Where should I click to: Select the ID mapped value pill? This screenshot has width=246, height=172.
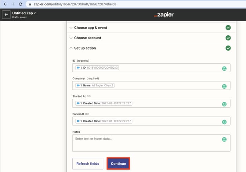coord(97,68)
